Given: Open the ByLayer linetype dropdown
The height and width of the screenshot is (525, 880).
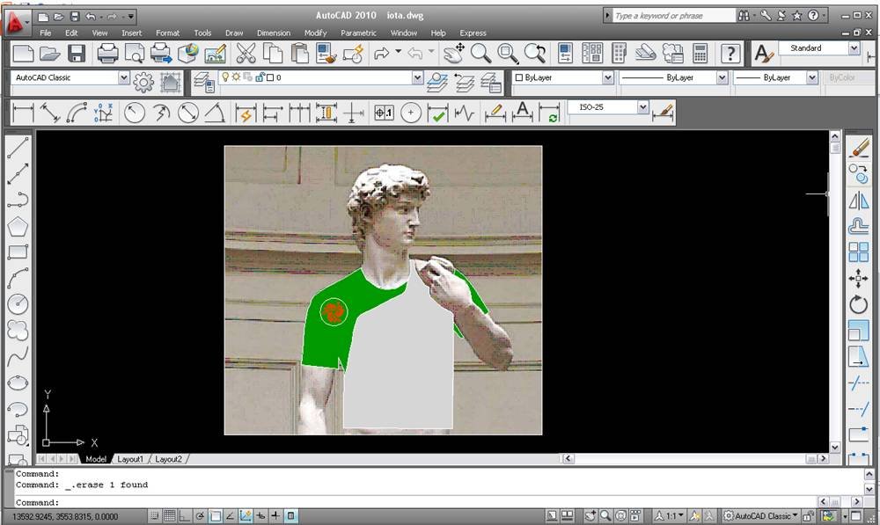Looking at the screenshot, I should point(722,77).
